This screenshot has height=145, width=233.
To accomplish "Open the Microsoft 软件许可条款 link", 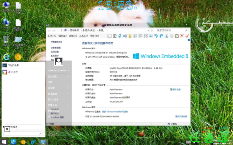I will coord(115,112).
